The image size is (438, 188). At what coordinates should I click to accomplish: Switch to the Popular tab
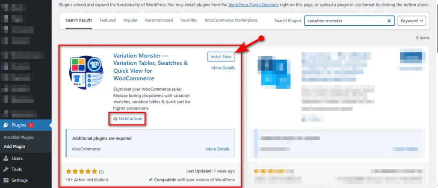coord(130,20)
